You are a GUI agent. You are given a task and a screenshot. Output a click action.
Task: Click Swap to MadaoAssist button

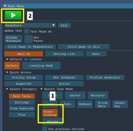coord(30,47)
